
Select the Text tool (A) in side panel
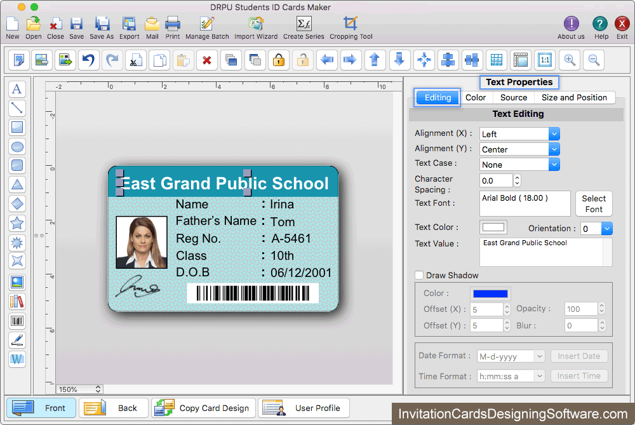(x=17, y=89)
